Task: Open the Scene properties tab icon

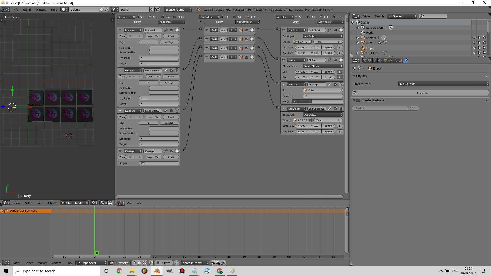Action: [x=375, y=60]
